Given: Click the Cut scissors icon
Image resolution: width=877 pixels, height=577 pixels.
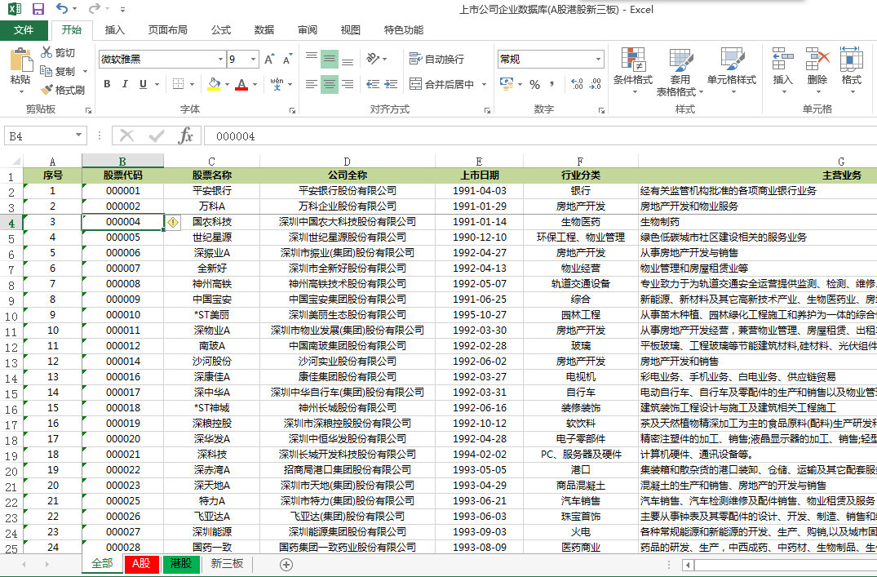Looking at the screenshot, I should tap(47, 52).
